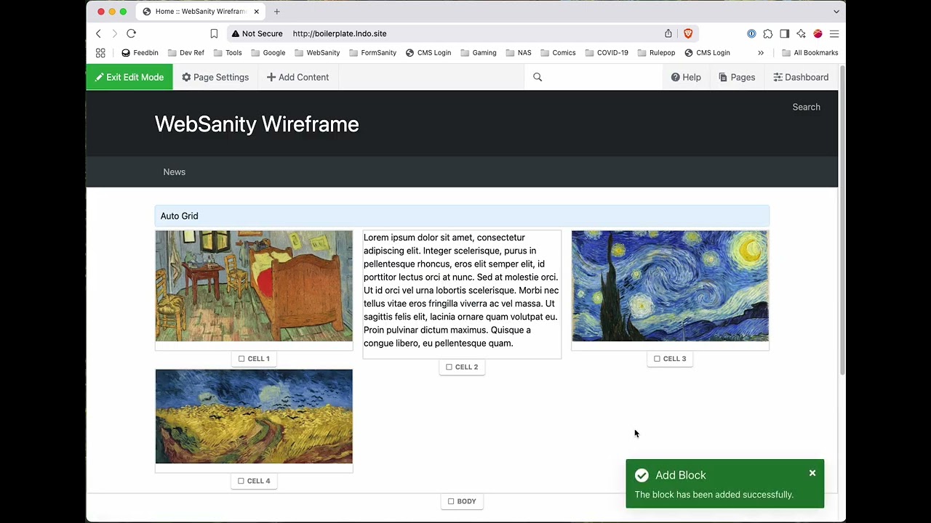The width and height of the screenshot is (931, 523).
Task: Click the CMS search magnifier icon
Action: pyautogui.click(x=538, y=77)
